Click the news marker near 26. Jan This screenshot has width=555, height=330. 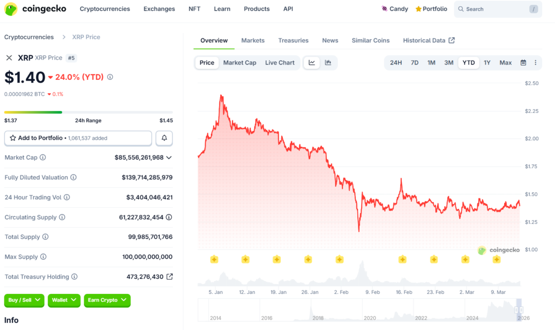click(308, 259)
